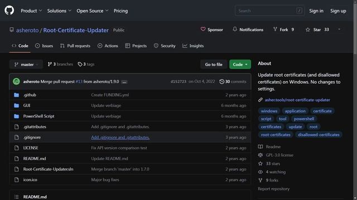This screenshot has width=357, height=200.
Task: Open commit hash d152723
Action: (x=178, y=82)
